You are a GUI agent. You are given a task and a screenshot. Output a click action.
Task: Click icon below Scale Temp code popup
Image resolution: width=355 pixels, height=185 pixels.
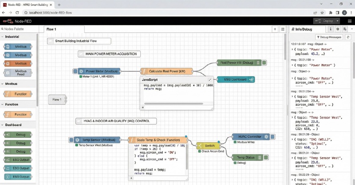[x=131, y=178]
